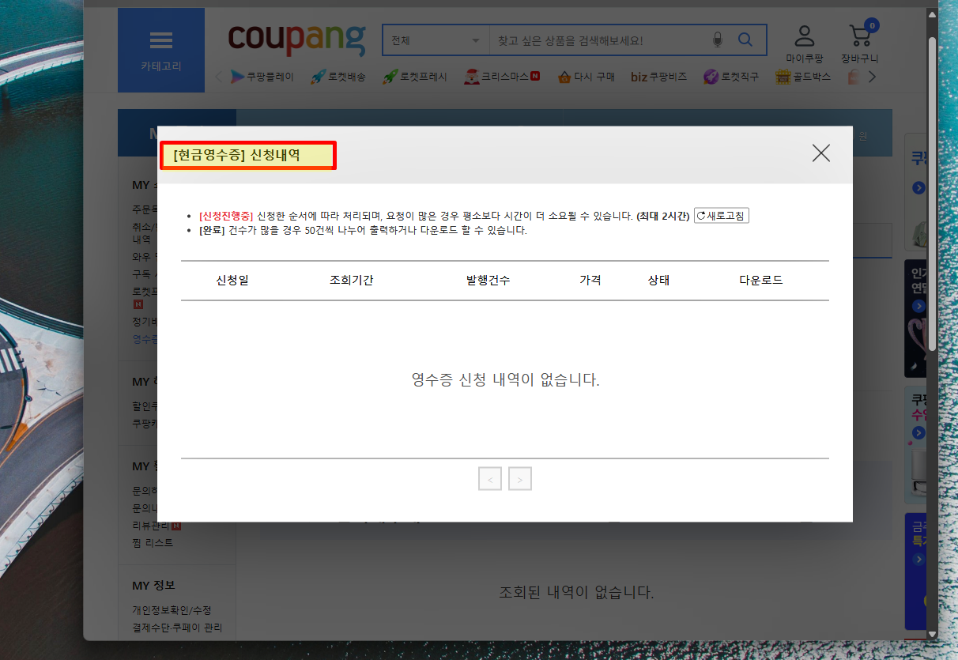Screen dimensions: 958x660
Task: Open 개인정보확인/수정 sidebar link
Action: [x=172, y=610]
